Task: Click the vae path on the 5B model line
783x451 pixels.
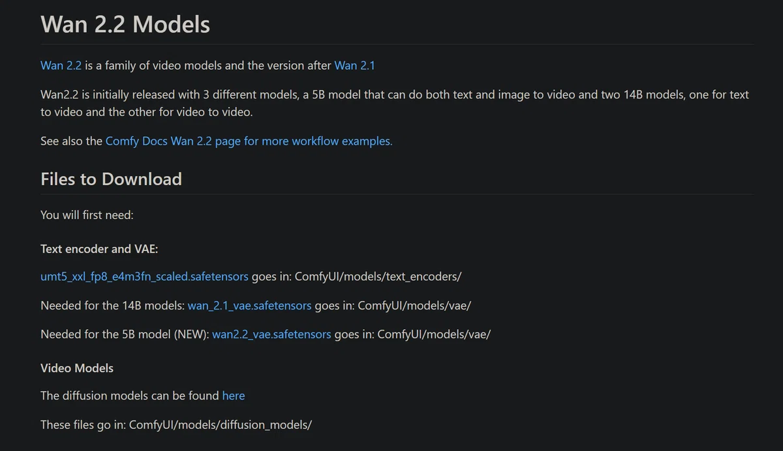Action: point(434,334)
